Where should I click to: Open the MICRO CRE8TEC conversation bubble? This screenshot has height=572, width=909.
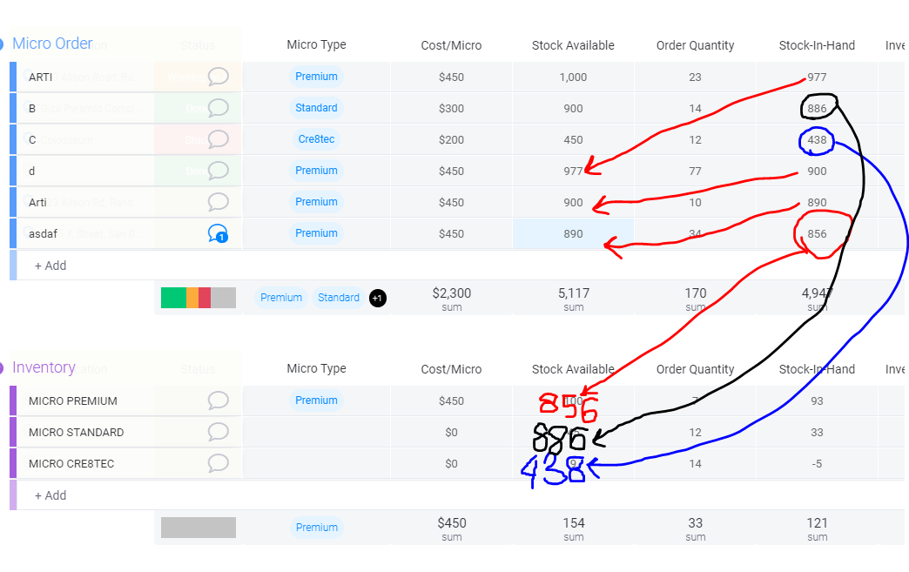[218, 463]
